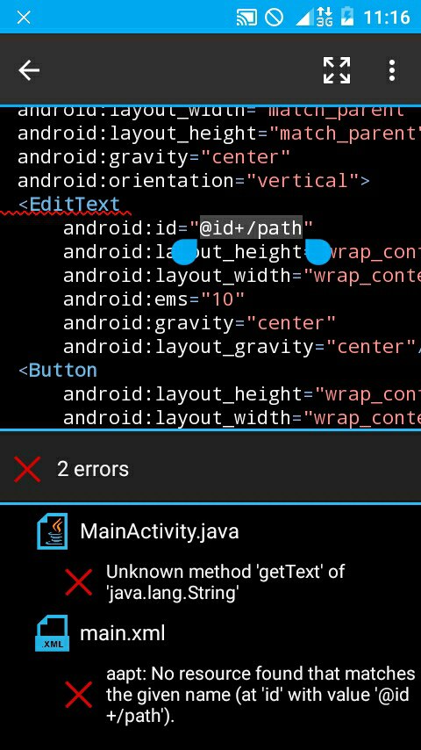Tap the X icon in status bar
The image size is (421, 750).
24,18
